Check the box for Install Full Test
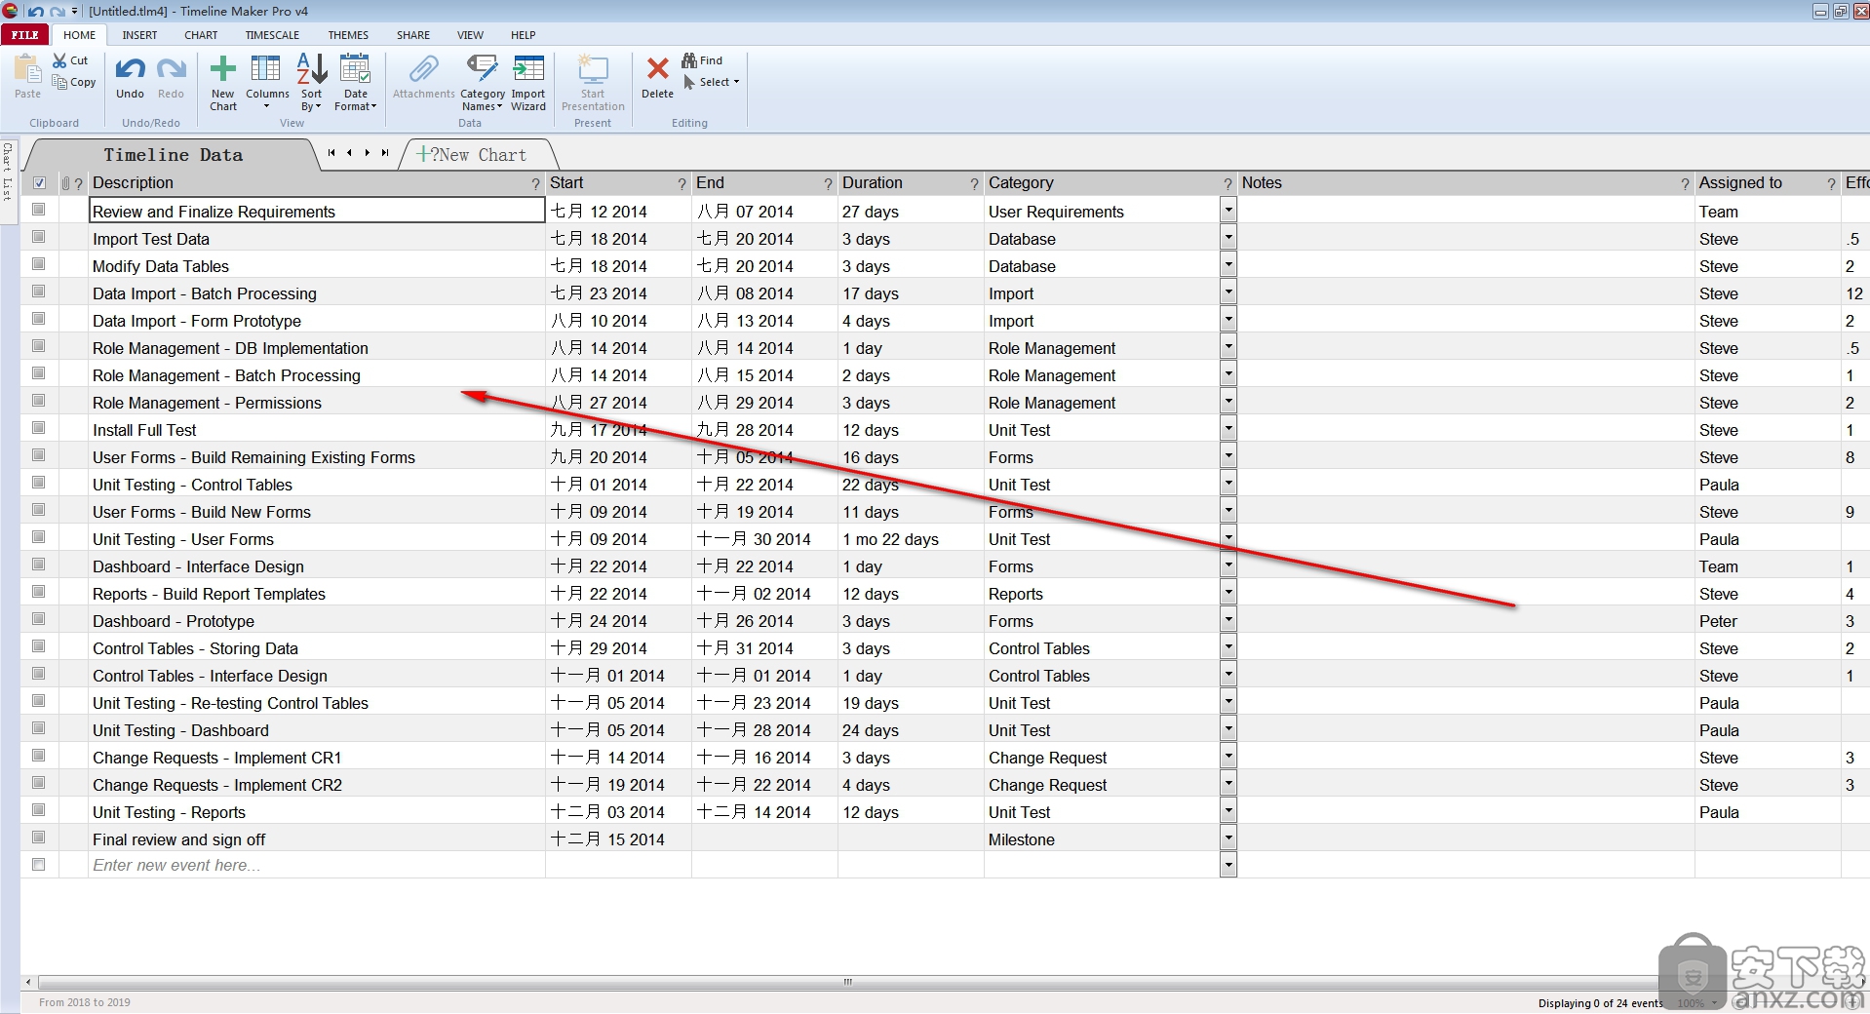This screenshot has height=1014, width=1870. point(39,428)
